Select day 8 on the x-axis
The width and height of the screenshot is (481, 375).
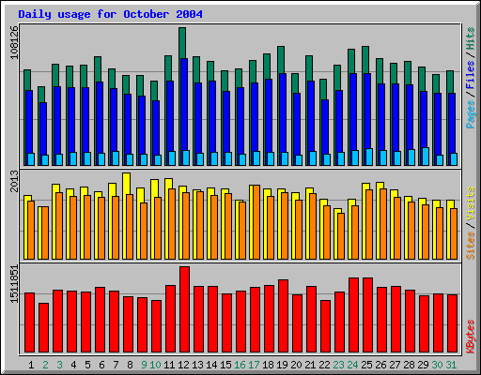point(130,365)
